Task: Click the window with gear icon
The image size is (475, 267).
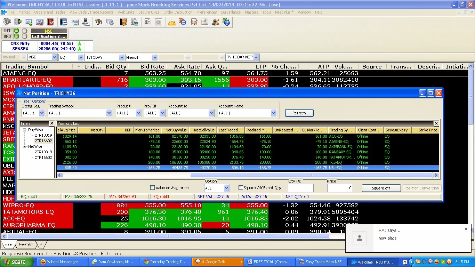Action: [x=110, y=22]
